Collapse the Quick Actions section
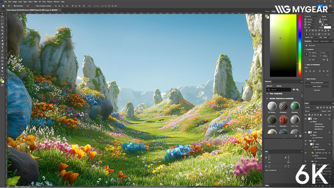The width and height of the screenshot is (334, 188). click(x=305, y=79)
